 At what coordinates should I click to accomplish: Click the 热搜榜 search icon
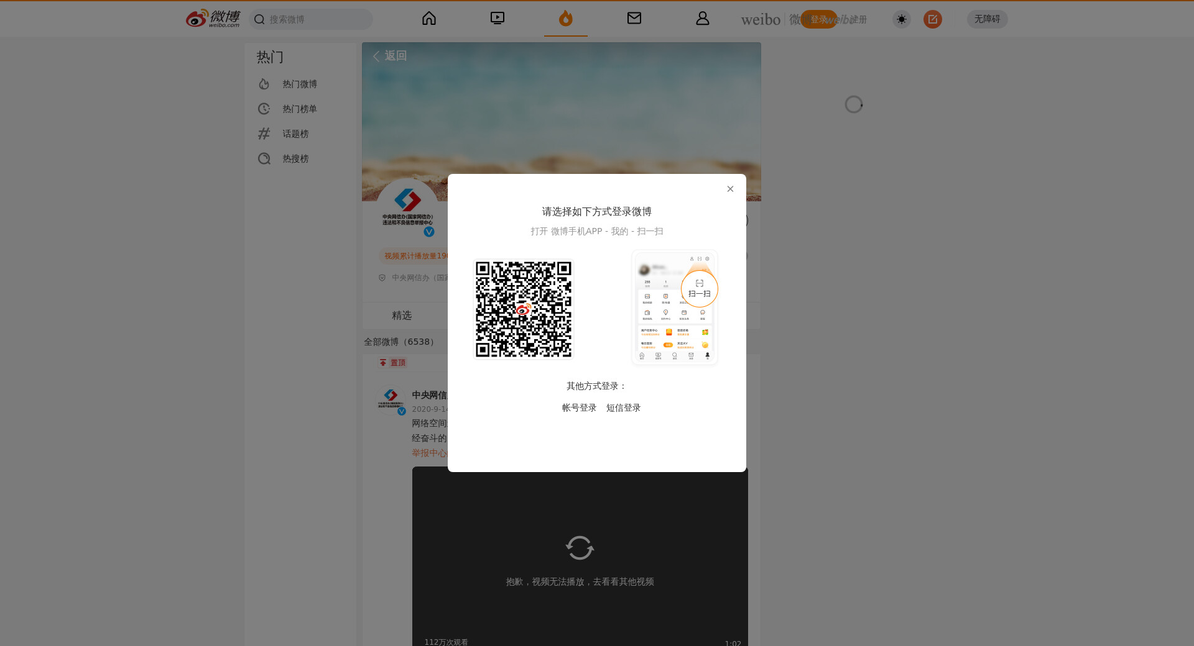[x=264, y=158]
